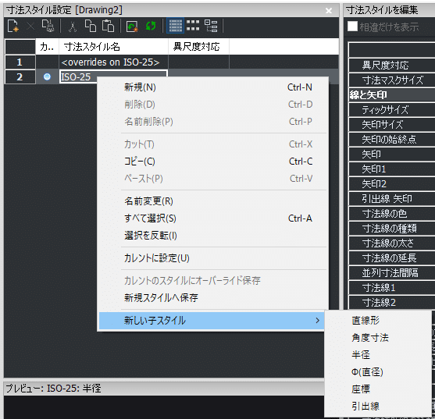The image size is (435, 419).
Task: Click the green refresh arrows icon
Action: [x=151, y=27]
